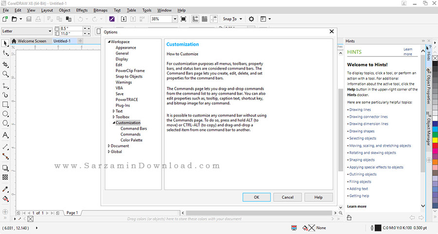Click the Paste icon in toolbar
The height and width of the screenshot is (234, 438).
(69, 19)
